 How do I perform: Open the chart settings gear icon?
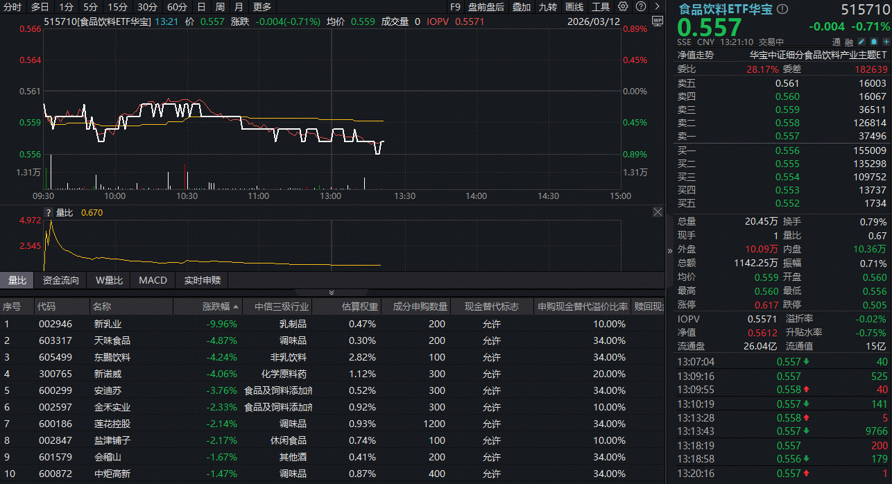(x=623, y=7)
